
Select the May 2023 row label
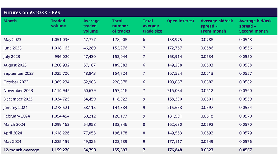[12, 40]
